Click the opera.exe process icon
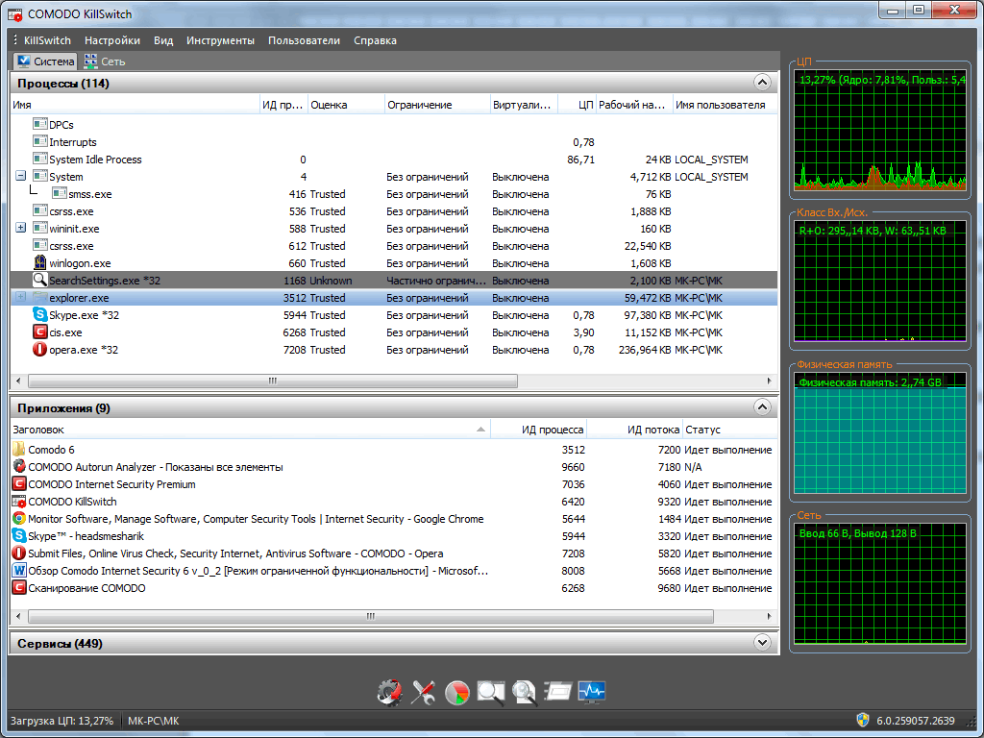The width and height of the screenshot is (984, 738). click(x=40, y=349)
